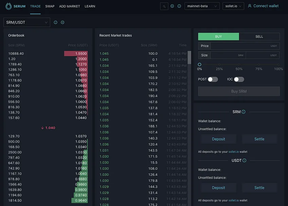Viewport: 288px width, 206px height.
Task: Set order size slider to 75%
Action: 258,64
